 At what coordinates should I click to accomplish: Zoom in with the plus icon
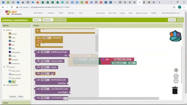[x=176, y=76]
